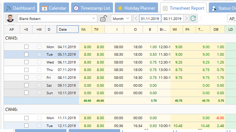Click the AP, field at right
236x132 pixels.
point(231,19)
